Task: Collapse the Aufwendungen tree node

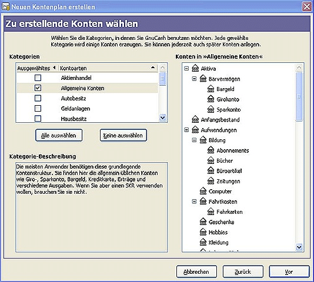Action: click(x=186, y=130)
